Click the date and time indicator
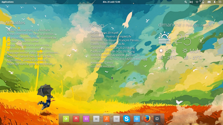This screenshot has height=125, width=223. click(111, 2)
